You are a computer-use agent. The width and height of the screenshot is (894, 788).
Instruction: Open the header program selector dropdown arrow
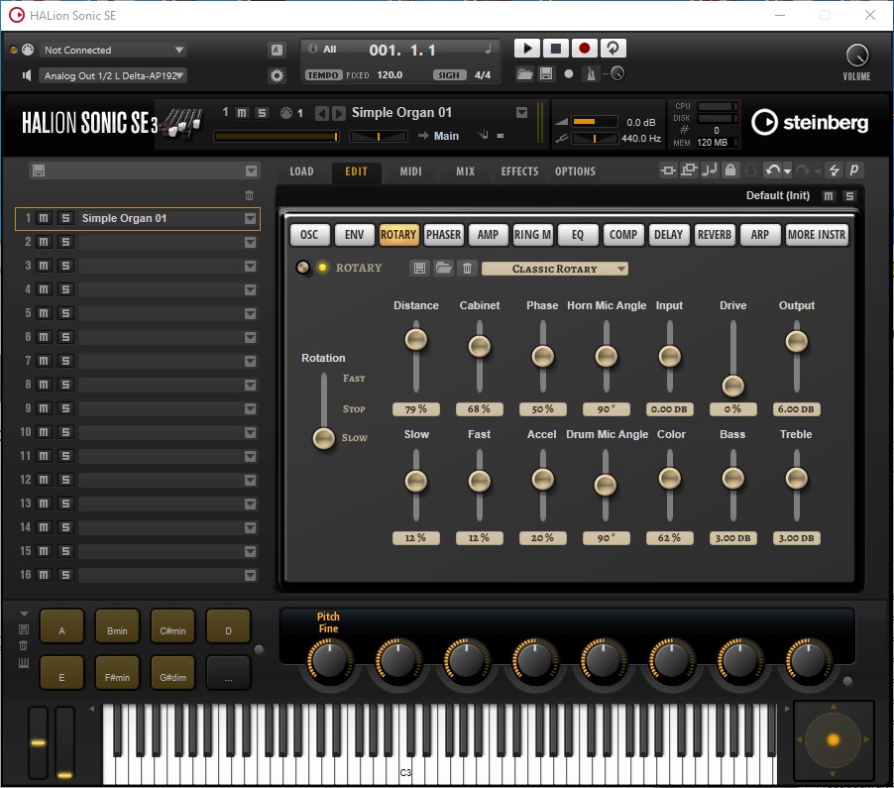(521, 112)
